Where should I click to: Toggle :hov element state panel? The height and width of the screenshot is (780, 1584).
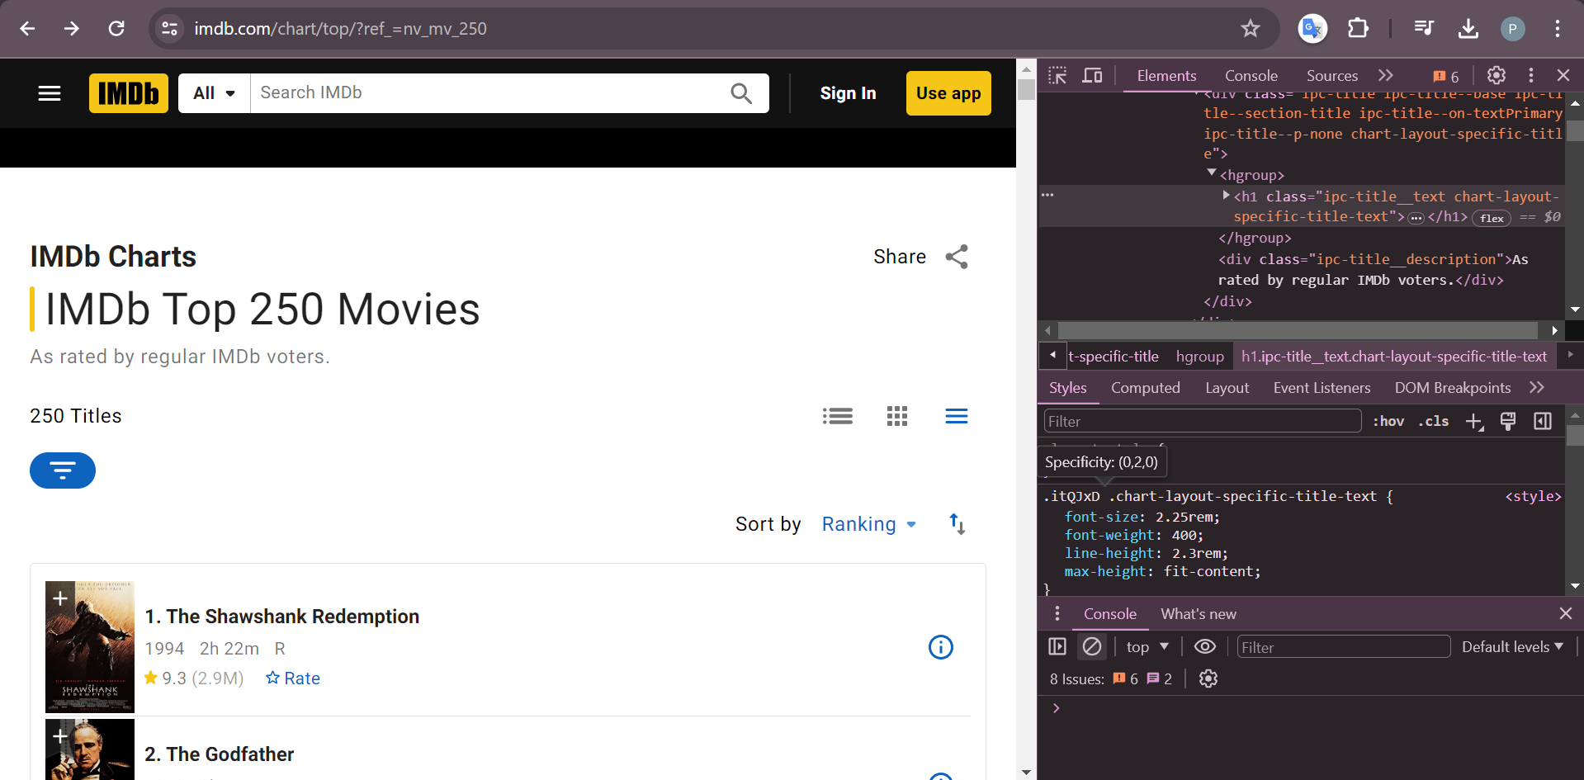pos(1388,422)
